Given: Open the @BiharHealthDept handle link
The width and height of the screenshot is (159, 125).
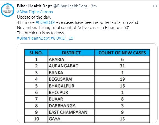Looking at the screenshot, I should click(70, 6).
